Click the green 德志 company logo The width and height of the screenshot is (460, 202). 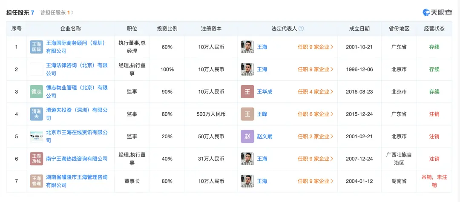(36, 91)
